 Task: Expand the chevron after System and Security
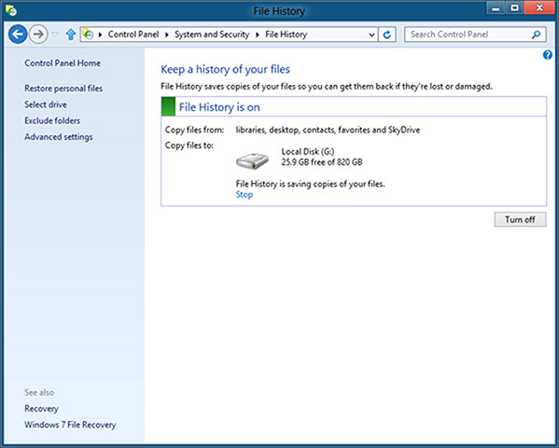click(x=257, y=35)
